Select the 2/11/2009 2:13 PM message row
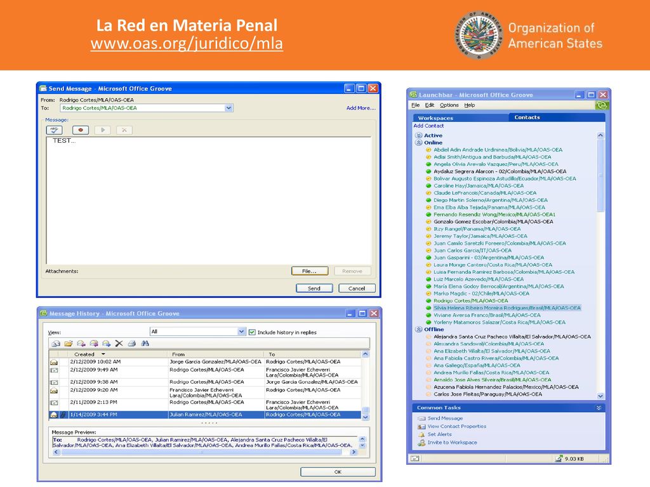 pyautogui.click(x=205, y=405)
